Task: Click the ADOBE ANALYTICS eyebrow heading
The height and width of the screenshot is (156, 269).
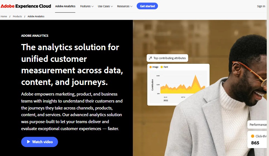Action: [x=35, y=36]
